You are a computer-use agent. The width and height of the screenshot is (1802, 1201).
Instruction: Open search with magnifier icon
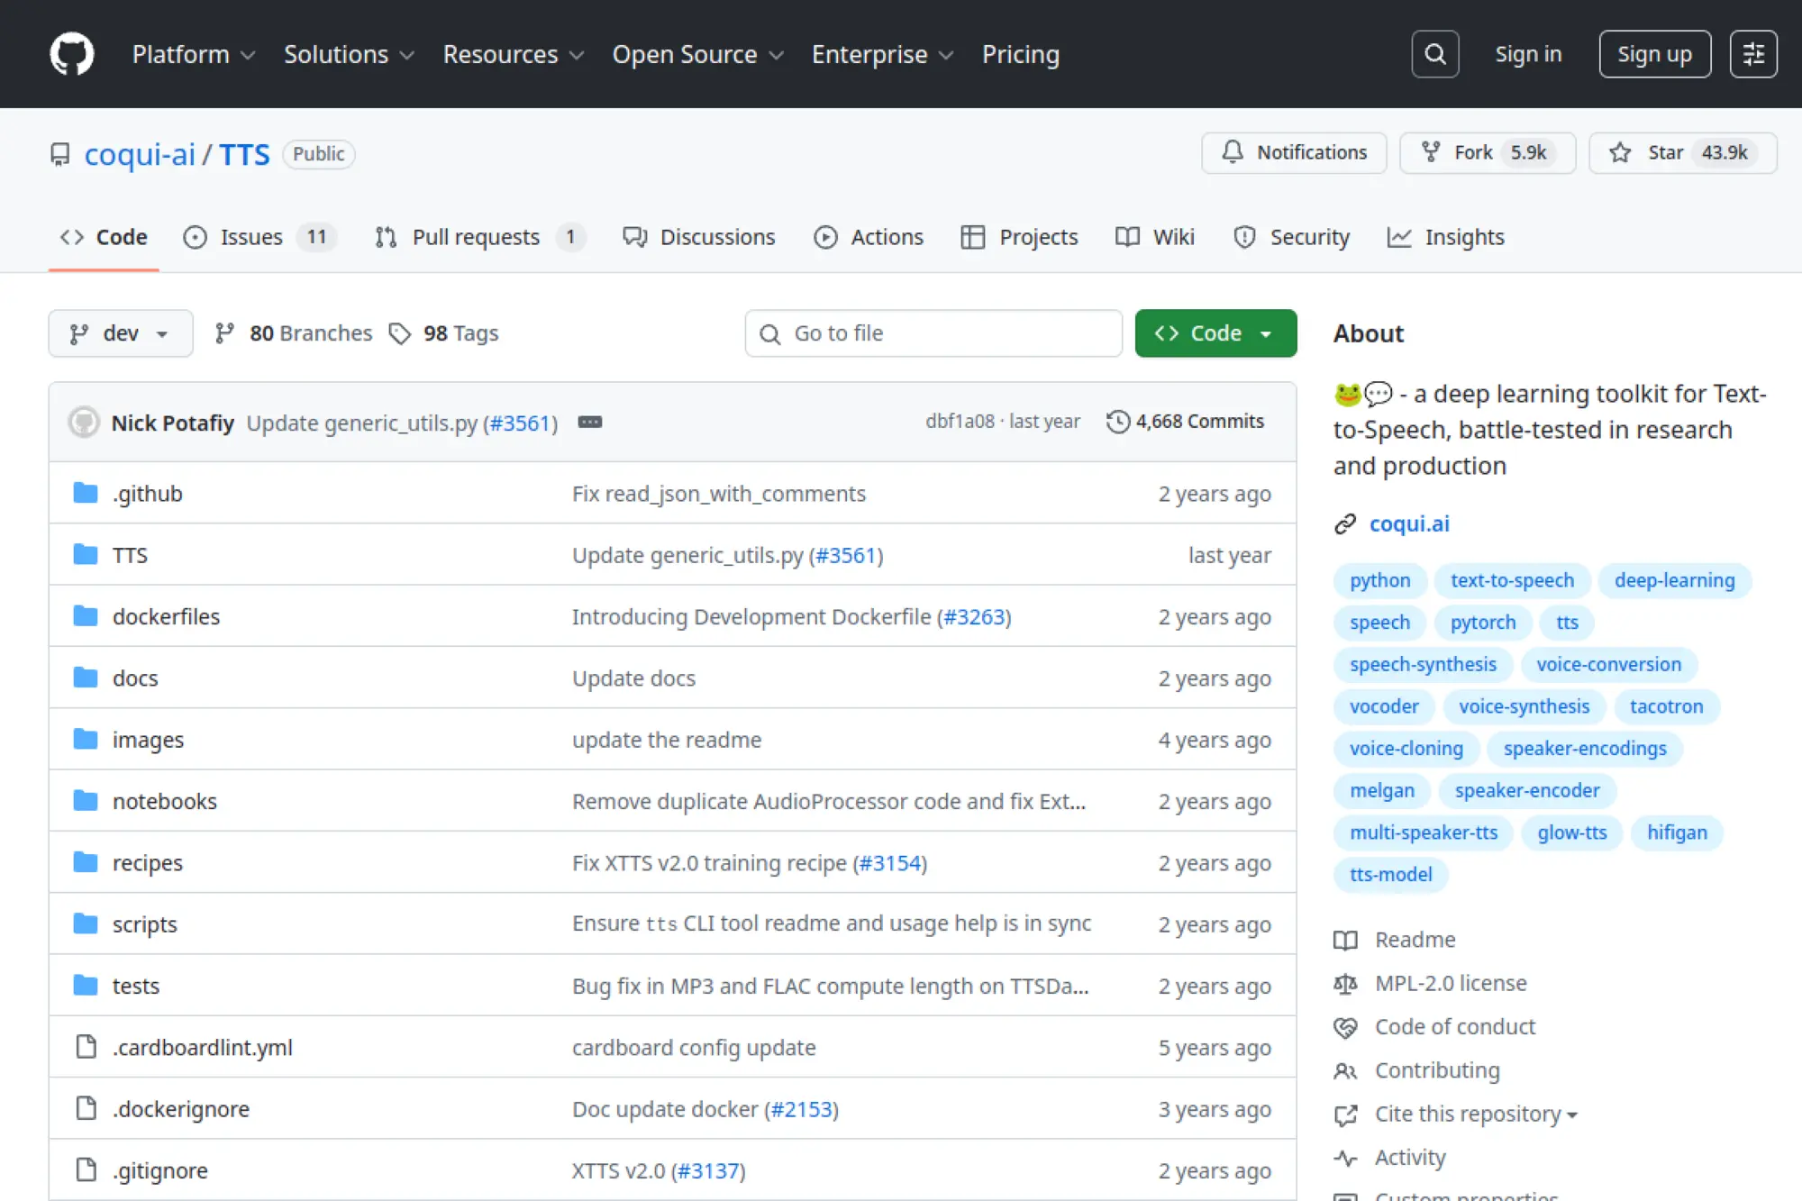point(1434,54)
